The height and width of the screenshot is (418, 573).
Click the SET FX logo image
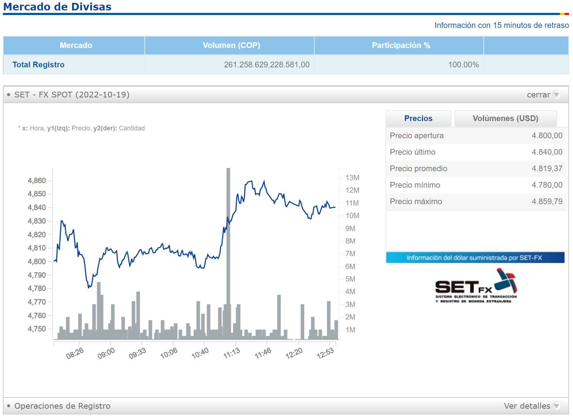coord(476,286)
